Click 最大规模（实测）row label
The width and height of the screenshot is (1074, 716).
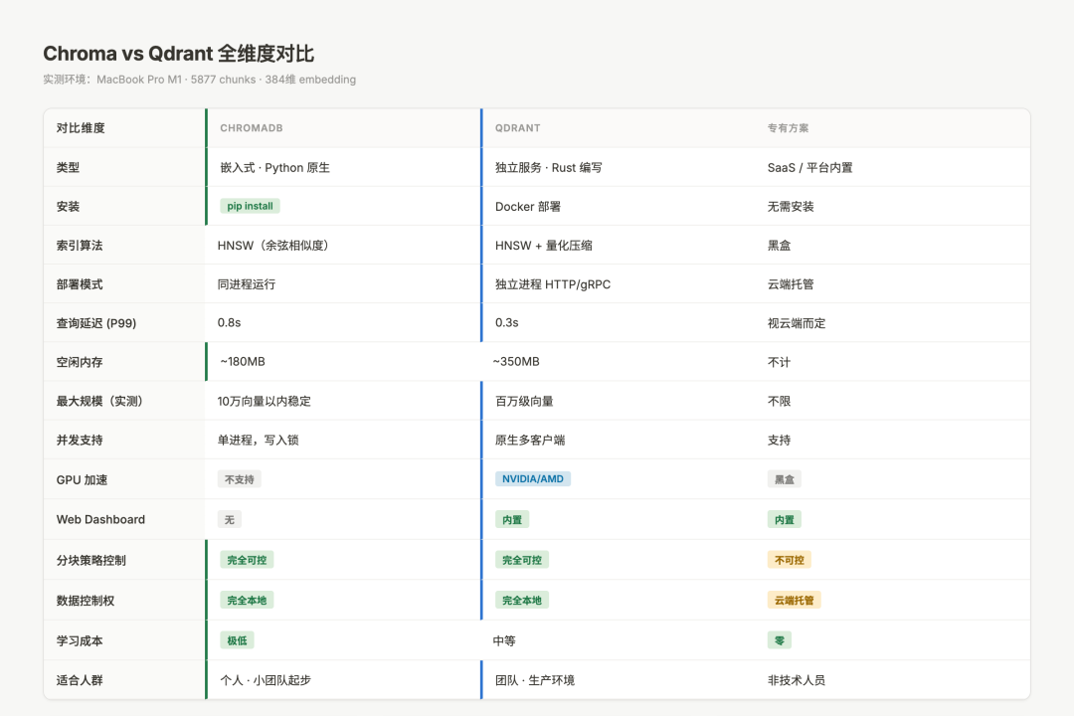pos(100,401)
